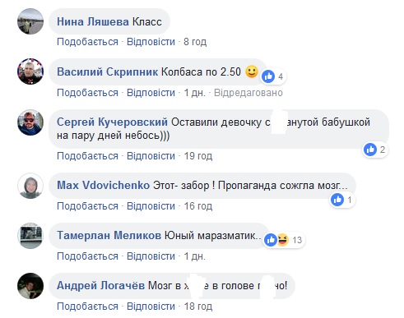Image resolution: width=404 pixels, height=318 pixels.
Task: Like Нина Ляшева's comment via Подобається
Action: click(x=87, y=42)
